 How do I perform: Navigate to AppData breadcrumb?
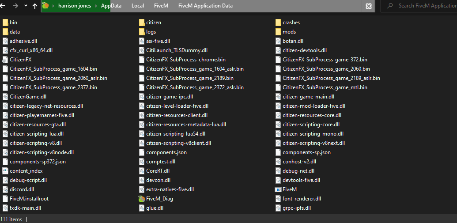(x=111, y=6)
